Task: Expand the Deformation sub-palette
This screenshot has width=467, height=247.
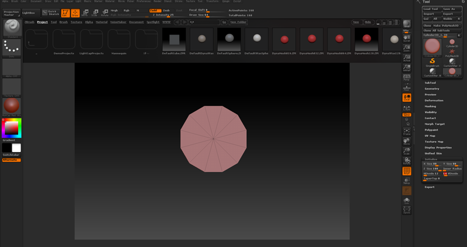Action: pos(434,100)
